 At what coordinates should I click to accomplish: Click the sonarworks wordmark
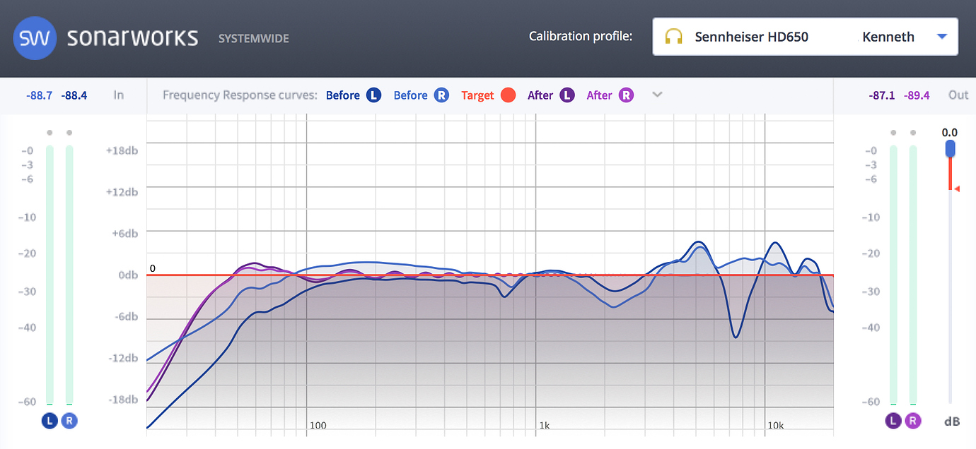[x=132, y=37]
